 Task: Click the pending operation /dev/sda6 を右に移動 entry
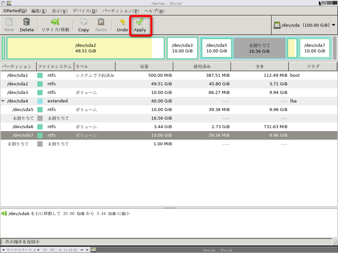pyautogui.click(x=69, y=213)
